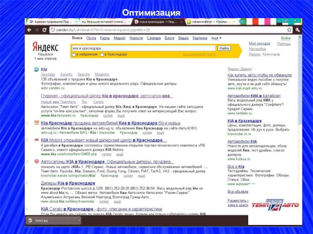Open ad 'Как купить авто,чтобы не обманули'
The width and height of the screenshot is (313, 234).
pos(259,75)
